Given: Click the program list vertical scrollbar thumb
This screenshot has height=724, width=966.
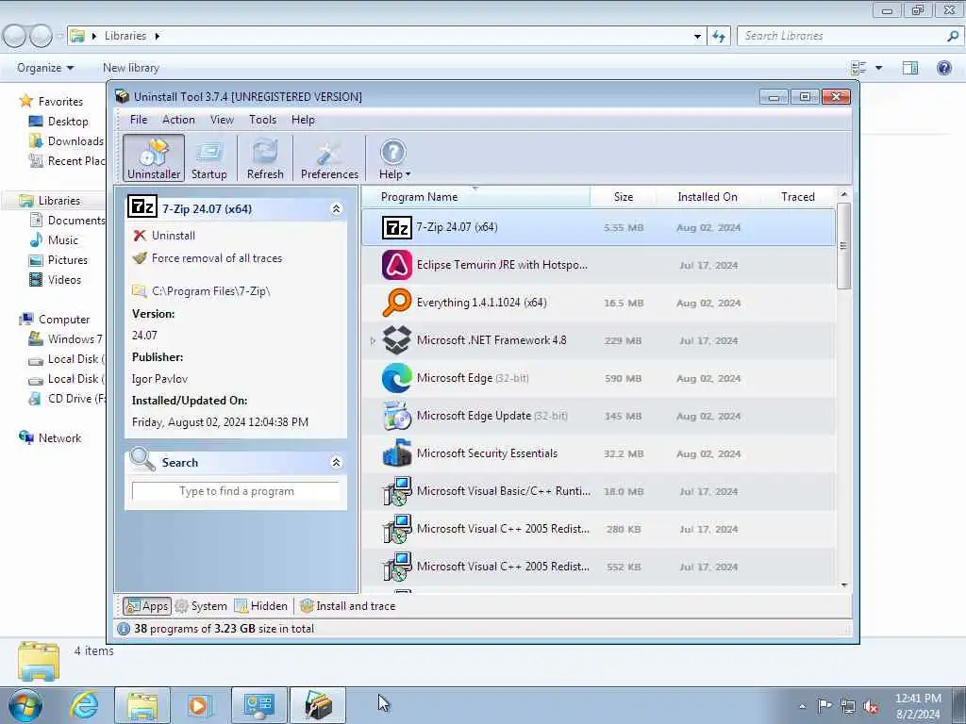Looking at the screenshot, I should click(843, 245).
